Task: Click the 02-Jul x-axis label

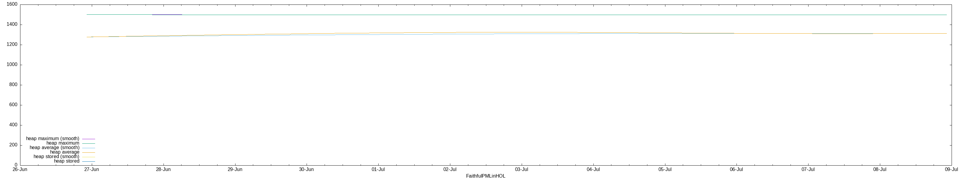Action: click(x=450, y=169)
